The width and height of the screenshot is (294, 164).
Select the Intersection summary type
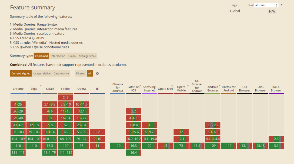(58, 56)
